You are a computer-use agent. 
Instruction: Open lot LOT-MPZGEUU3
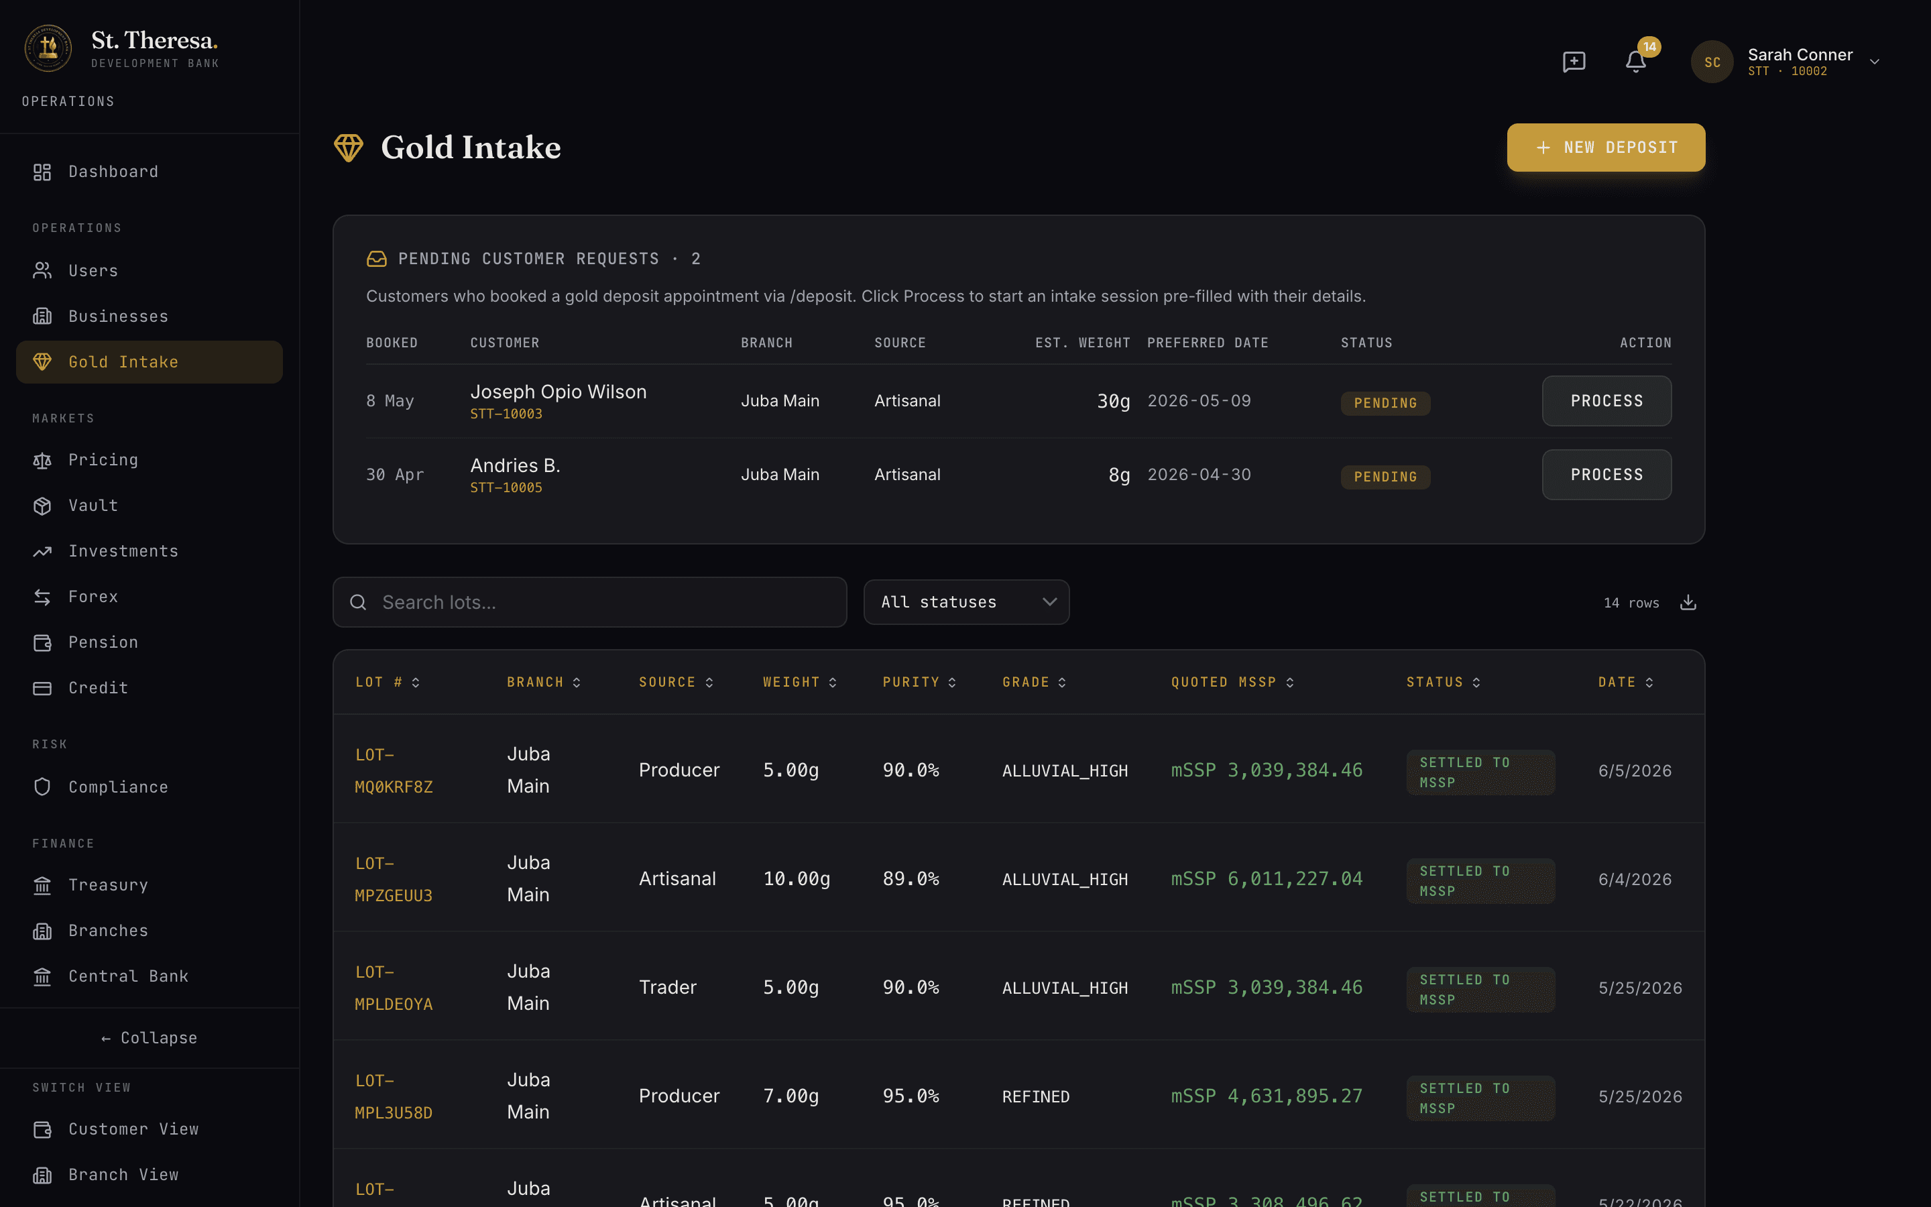[x=394, y=879]
